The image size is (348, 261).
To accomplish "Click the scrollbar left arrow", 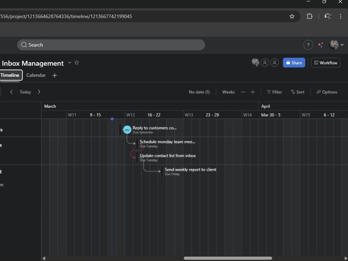I will point(44,258).
